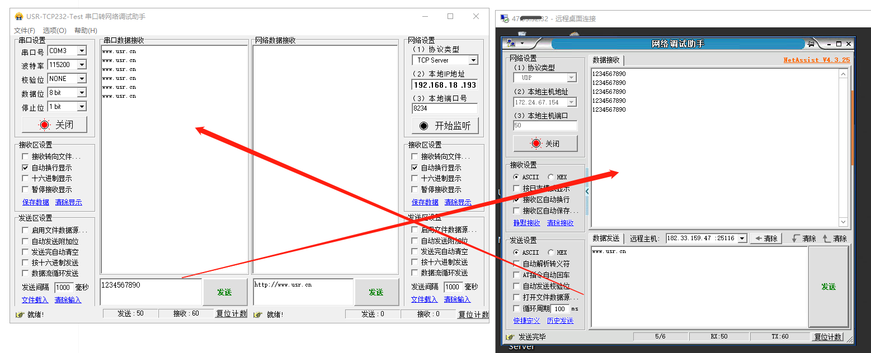Screen dimensions: 871x353
Task: Send serial data 1234567890 with 发送 button
Action: coord(224,292)
